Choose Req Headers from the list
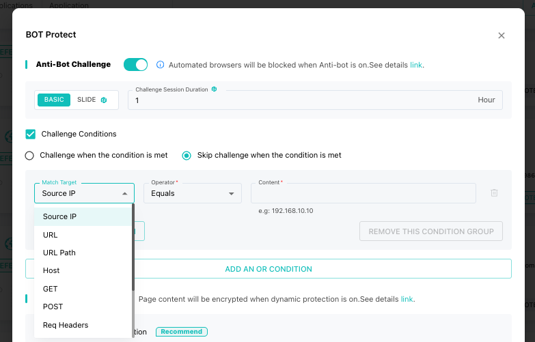 pyautogui.click(x=66, y=325)
